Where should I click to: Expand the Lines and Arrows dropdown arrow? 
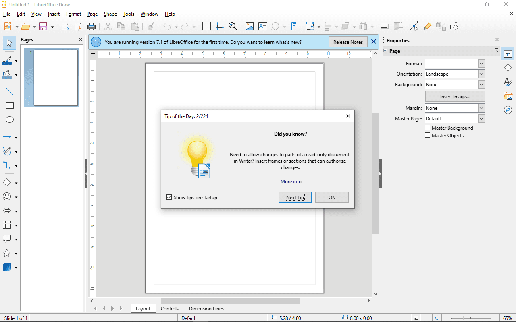pyautogui.click(x=16, y=138)
